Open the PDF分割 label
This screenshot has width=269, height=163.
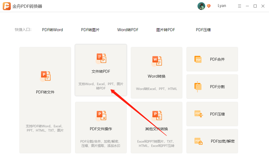tap(217, 87)
